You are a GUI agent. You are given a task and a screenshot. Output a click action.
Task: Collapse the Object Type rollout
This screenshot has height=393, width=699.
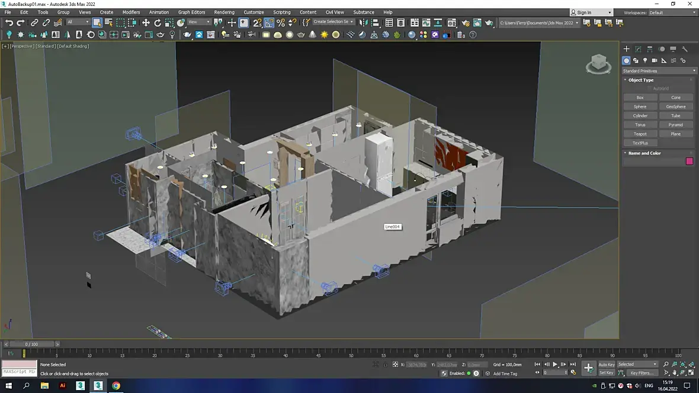pyautogui.click(x=640, y=80)
